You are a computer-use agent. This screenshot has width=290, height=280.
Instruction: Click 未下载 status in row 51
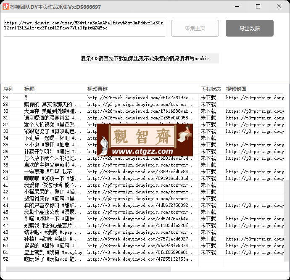(208, 252)
